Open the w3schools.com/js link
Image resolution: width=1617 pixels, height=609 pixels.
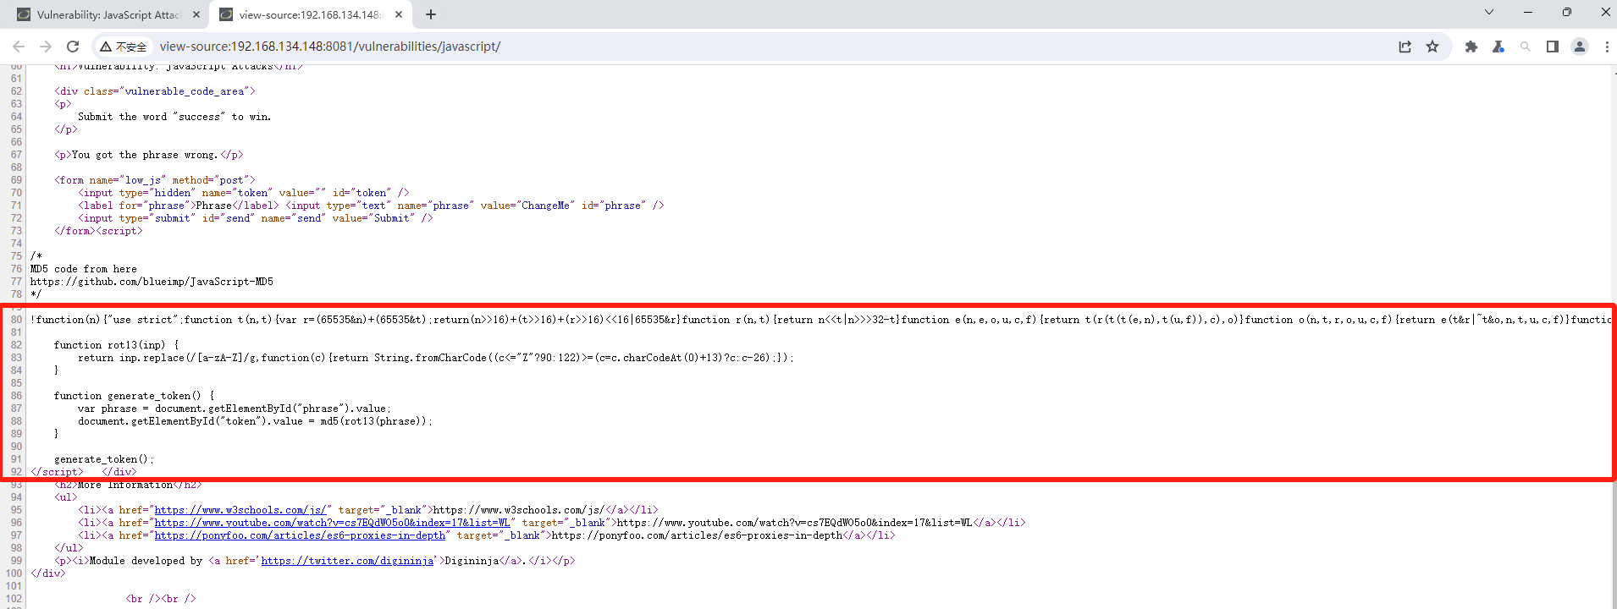click(x=242, y=510)
